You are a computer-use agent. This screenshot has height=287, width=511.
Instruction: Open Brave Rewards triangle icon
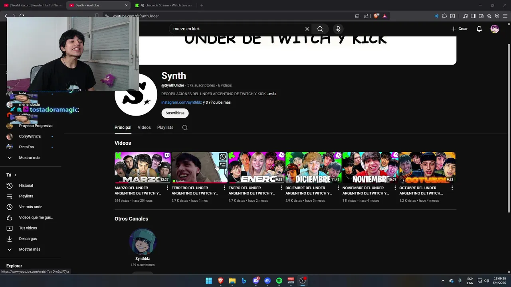(384, 16)
